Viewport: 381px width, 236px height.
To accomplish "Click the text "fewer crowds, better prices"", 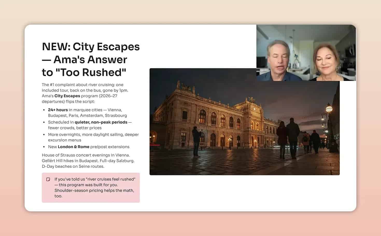I will pyautogui.click(x=75, y=128).
